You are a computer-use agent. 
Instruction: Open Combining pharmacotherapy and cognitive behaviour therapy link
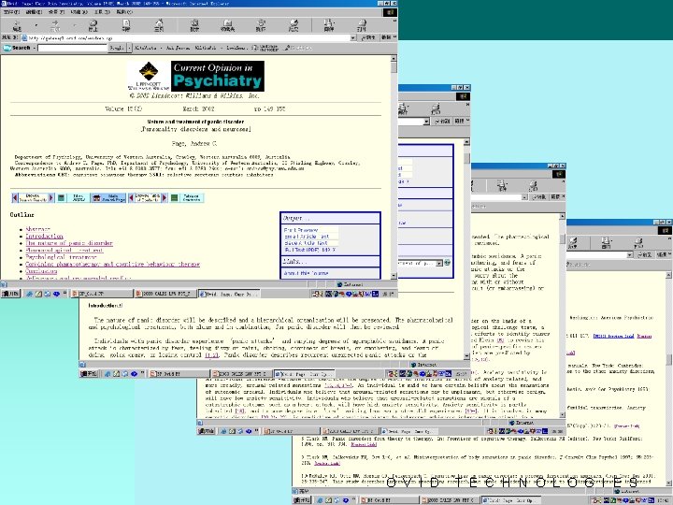click(x=113, y=264)
